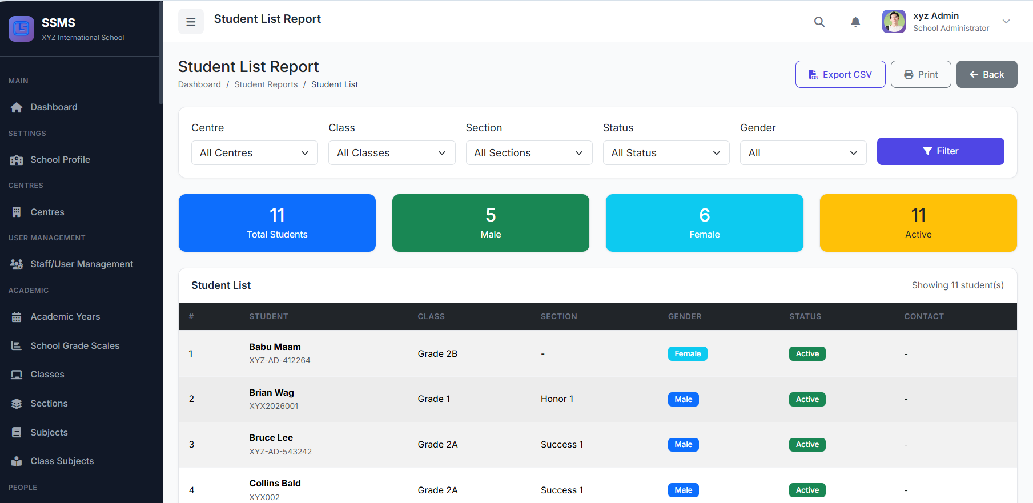Click the School Profile building icon

tap(17, 160)
